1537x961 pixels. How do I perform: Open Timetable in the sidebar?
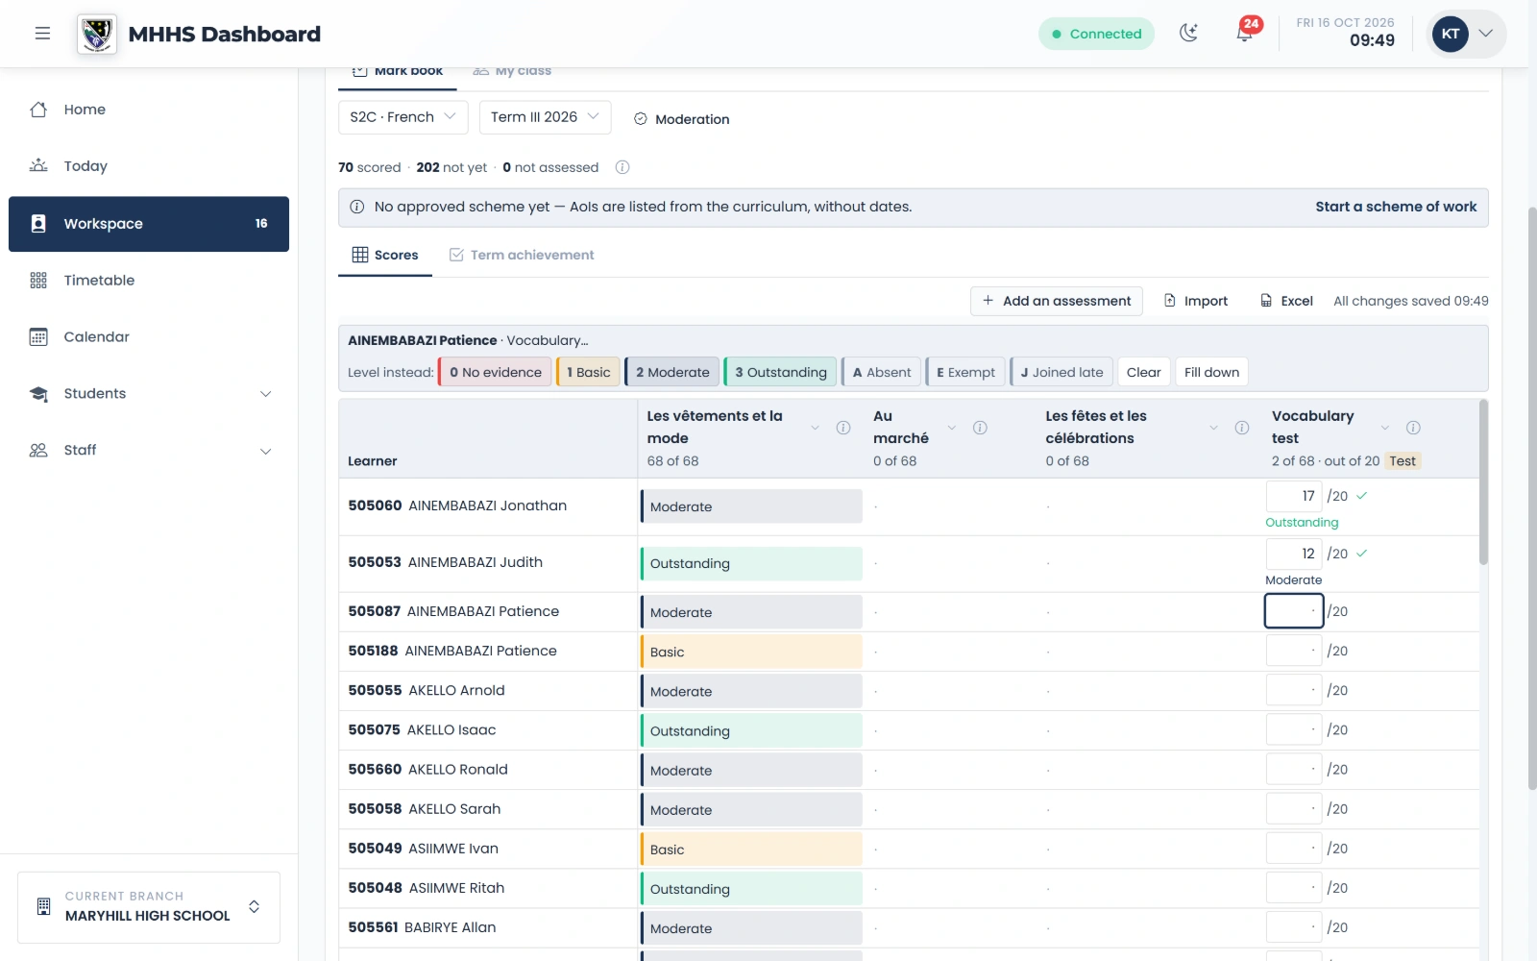point(149,281)
